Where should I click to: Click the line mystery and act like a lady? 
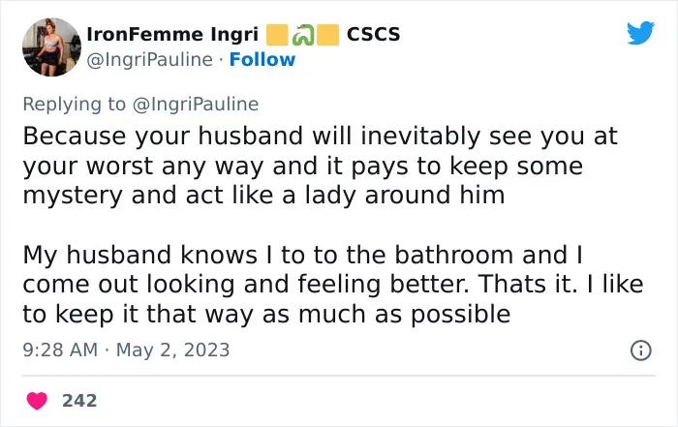click(x=263, y=195)
